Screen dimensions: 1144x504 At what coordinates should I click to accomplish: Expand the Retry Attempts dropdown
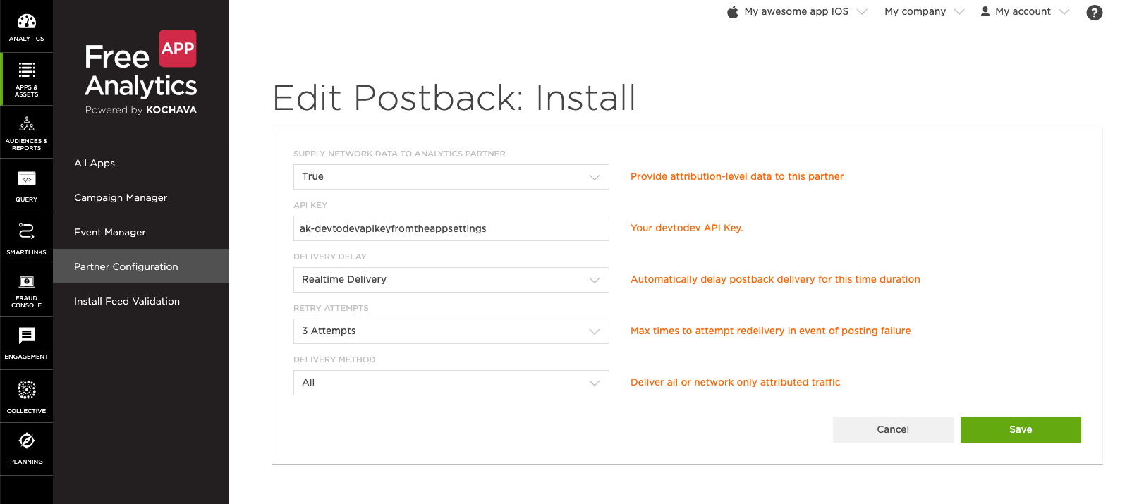point(451,331)
